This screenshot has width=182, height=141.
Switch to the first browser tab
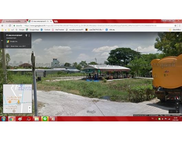pyautogui.click(x=14, y=21)
